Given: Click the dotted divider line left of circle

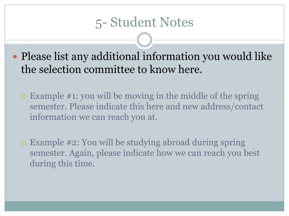Looking at the screenshot, I should point(71,40).
